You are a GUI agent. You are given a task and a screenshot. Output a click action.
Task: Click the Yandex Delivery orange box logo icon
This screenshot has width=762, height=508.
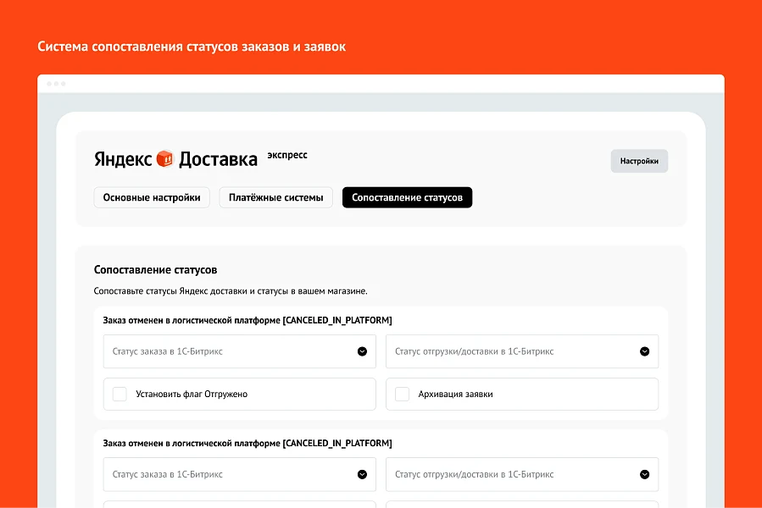point(164,158)
